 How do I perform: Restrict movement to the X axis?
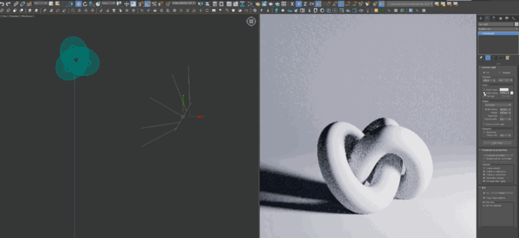pos(292,4)
